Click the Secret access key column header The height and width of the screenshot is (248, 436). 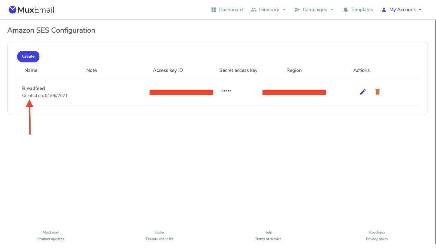238,70
